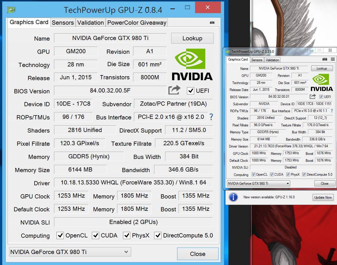Switch to Validation tab in GPU-Z 0.8.4

(x=91, y=23)
